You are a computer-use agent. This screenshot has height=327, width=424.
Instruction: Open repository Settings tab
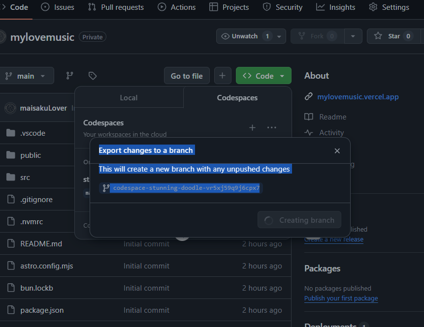tap(389, 7)
